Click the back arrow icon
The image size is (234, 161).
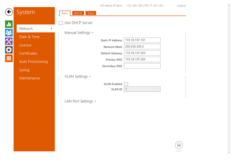click(9, 12)
